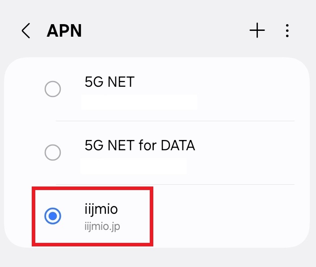Click the red highlight box border around iijmio
The height and width of the screenshot is (267, 316).
93,188
